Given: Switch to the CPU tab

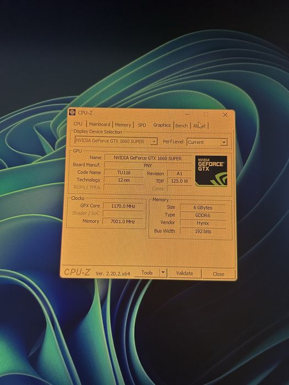Looking at the screenshot, I should pyautogui.click(x=78, y=124).
